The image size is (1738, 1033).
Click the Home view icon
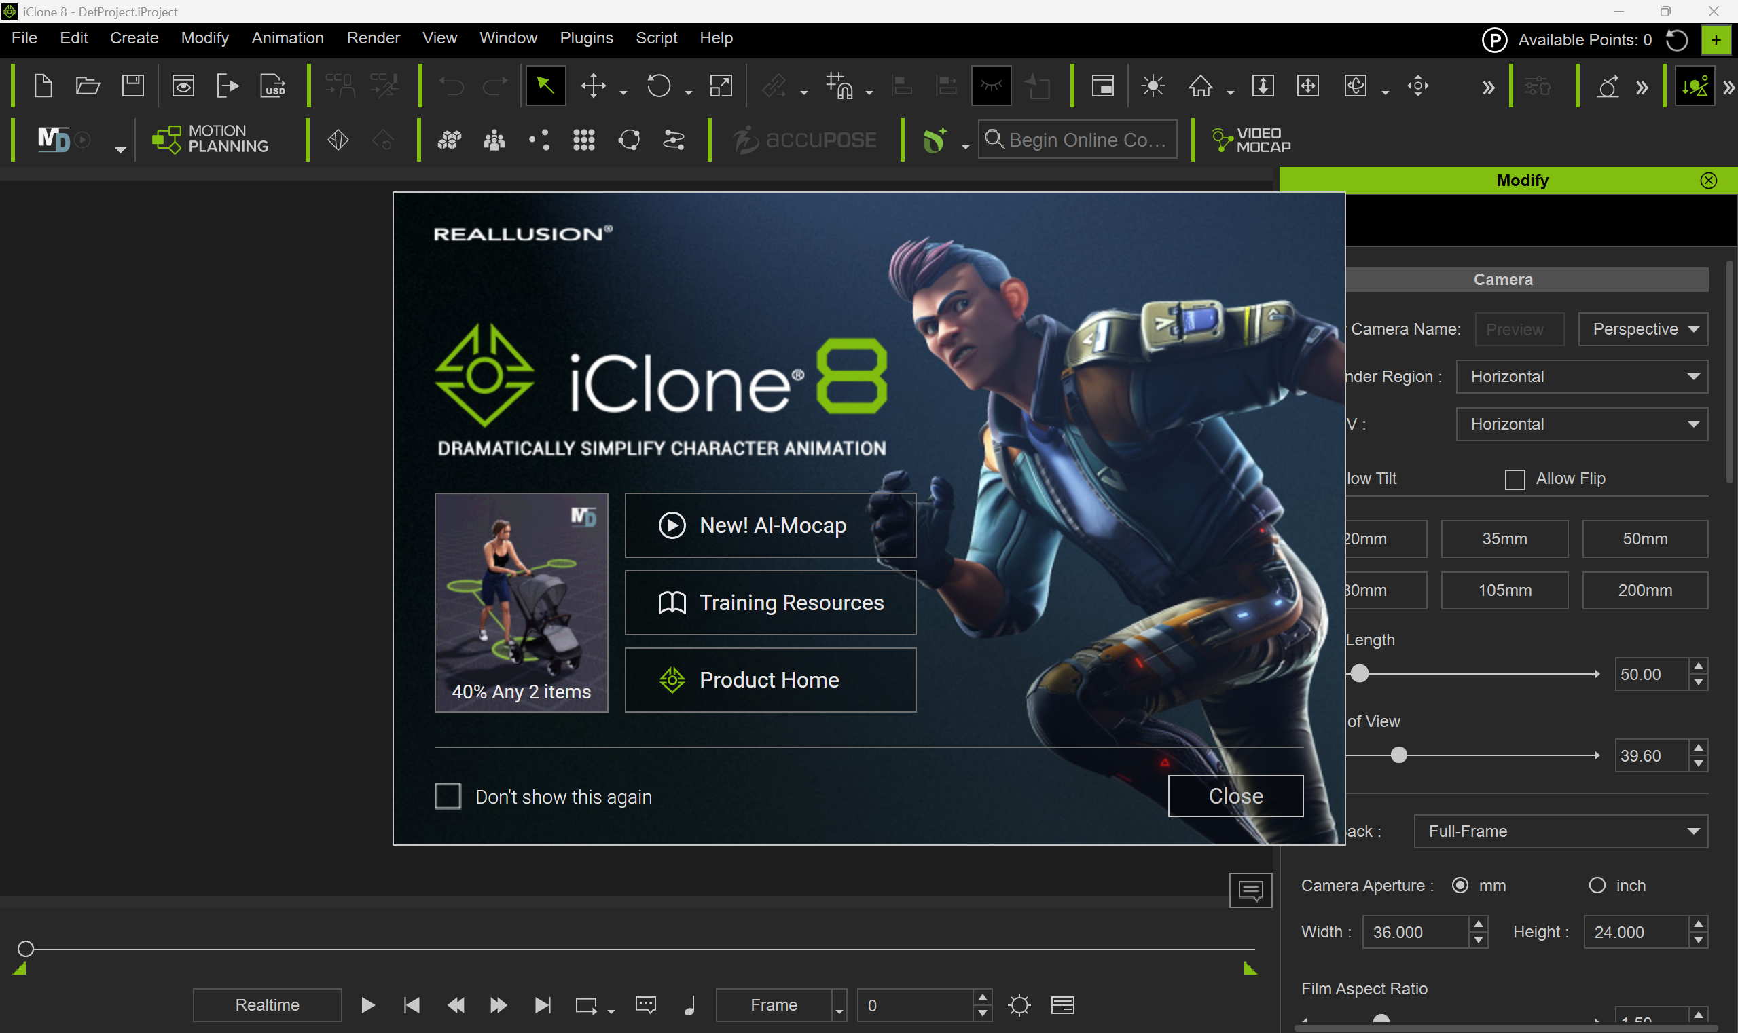click(x=1200, y=86)
